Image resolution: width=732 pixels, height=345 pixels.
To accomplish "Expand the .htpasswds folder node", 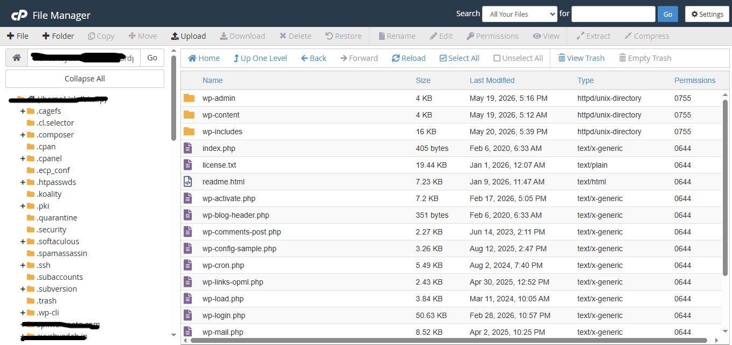I will [23, 182].
